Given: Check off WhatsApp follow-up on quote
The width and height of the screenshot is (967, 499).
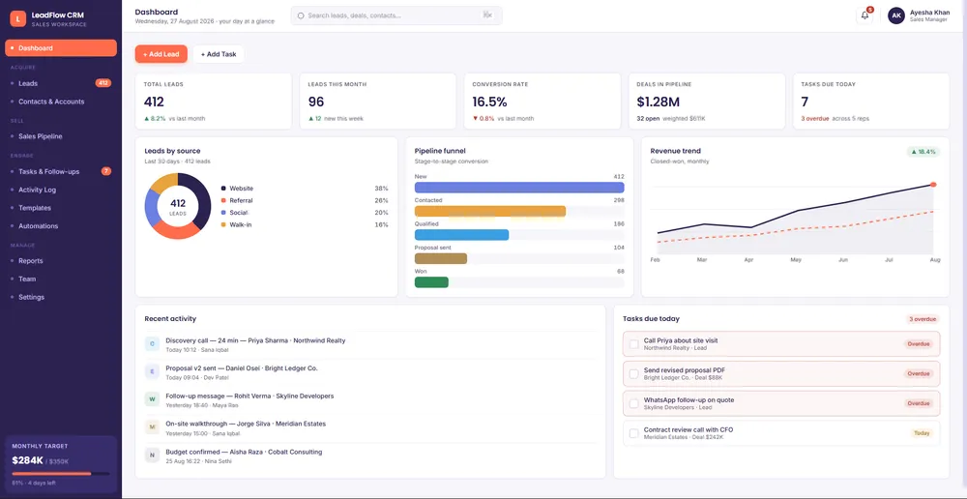Looking at the screenshot, I should [633, 403].
